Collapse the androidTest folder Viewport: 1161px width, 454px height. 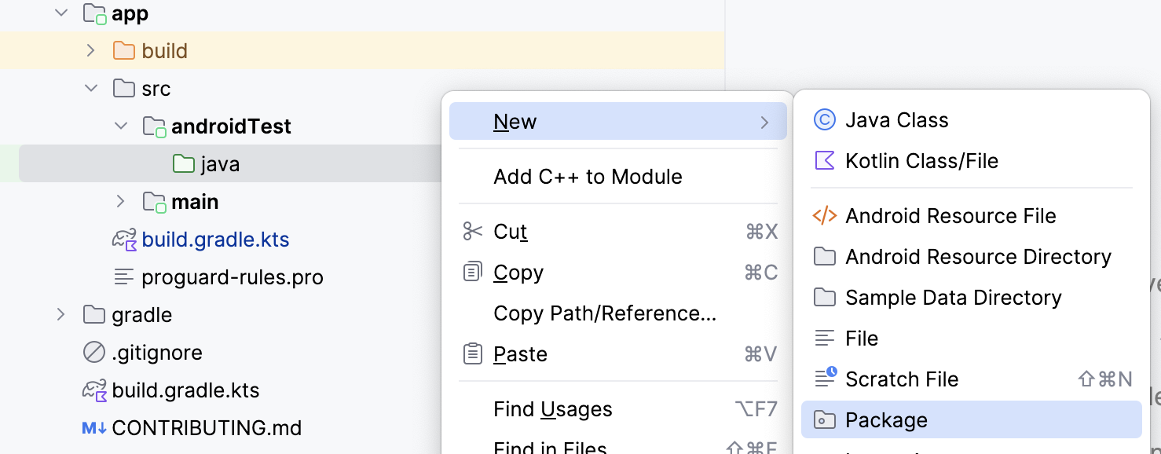120,126
